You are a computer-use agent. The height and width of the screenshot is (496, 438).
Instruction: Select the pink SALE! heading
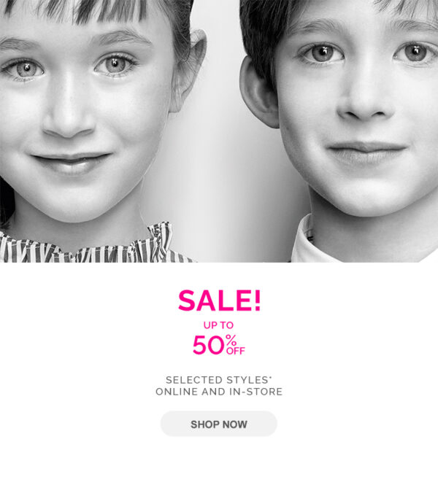220,301
